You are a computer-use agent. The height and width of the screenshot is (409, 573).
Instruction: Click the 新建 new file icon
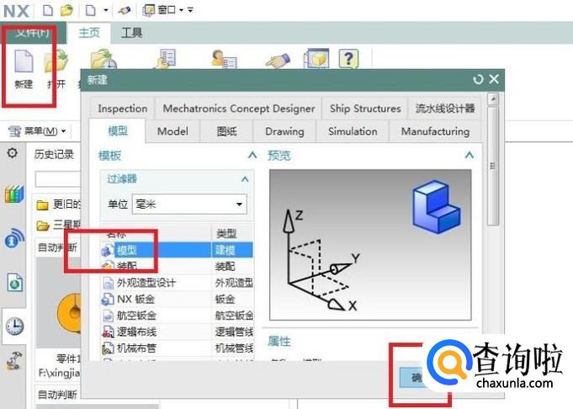click(x=24, y=61)
